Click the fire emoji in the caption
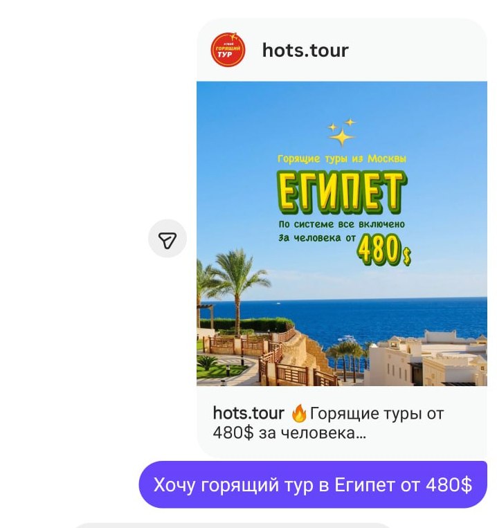 tap(299, 414)
